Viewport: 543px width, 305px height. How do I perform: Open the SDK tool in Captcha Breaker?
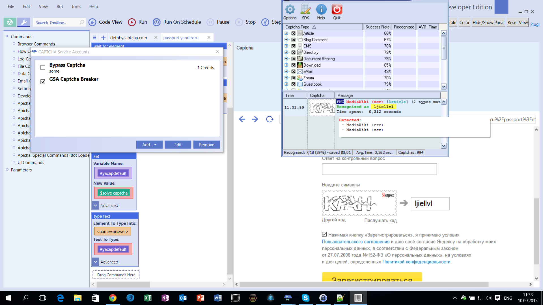(x=305, y=12)
